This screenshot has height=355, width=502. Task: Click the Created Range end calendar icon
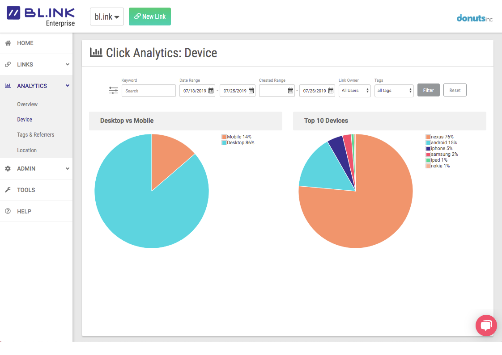point(331,91)
